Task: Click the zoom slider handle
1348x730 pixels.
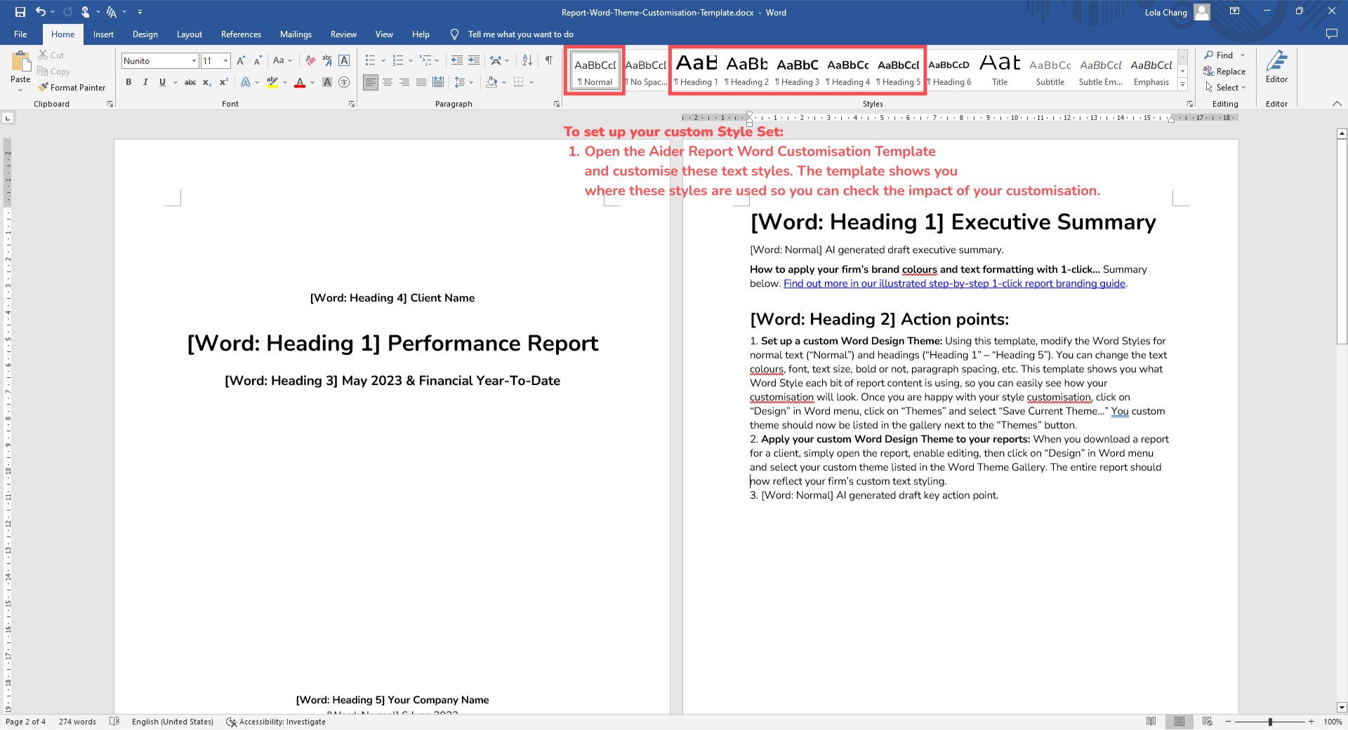Action: (x=1270, y=722)
